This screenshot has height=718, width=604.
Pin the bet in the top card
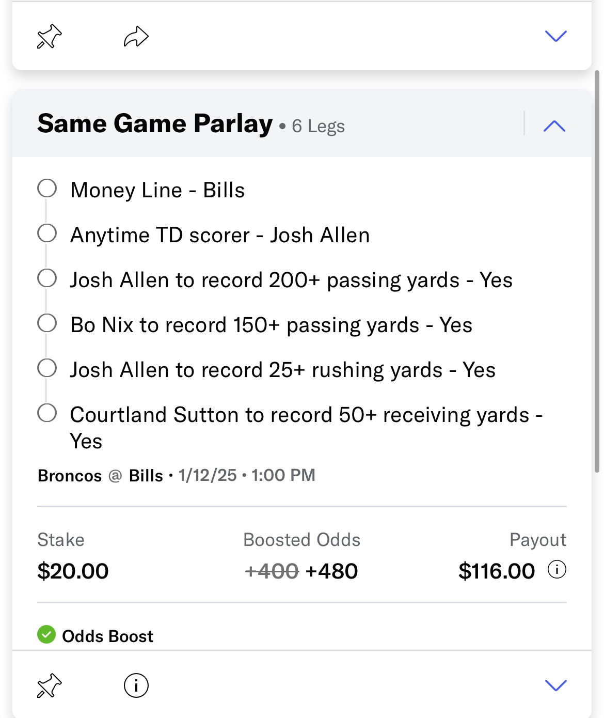click(50, 37)
